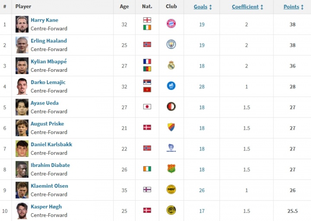Image resolution: width=311 pixels, height=221 pixels.
Task: Click Bayern Munich club crest icon
Action: tap(171, 24)
